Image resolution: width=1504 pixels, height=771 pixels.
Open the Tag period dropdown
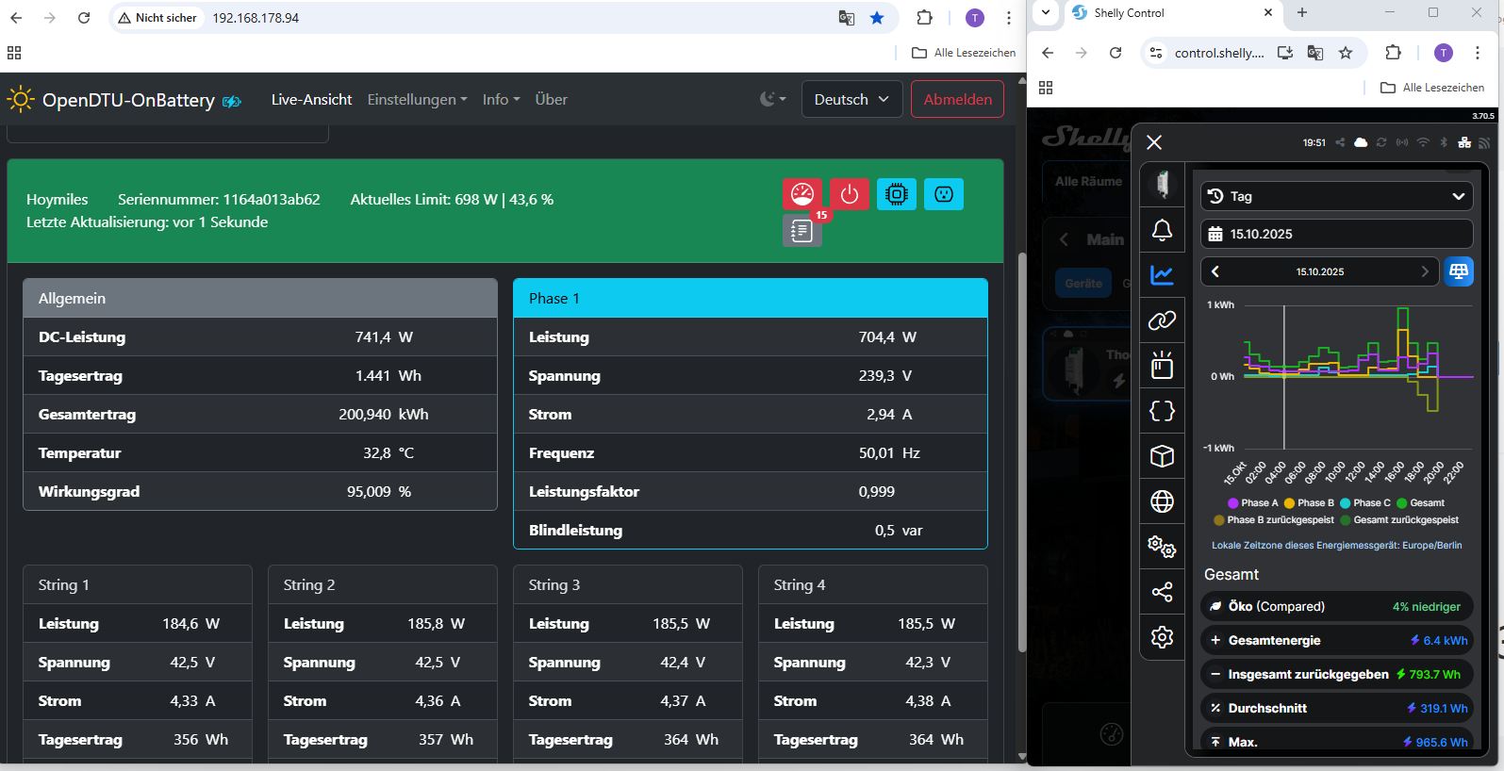(1336, 196)
